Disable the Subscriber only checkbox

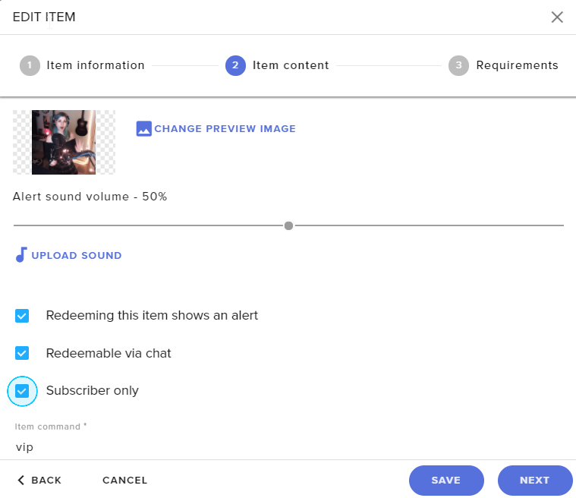click(x=22, y=391)
